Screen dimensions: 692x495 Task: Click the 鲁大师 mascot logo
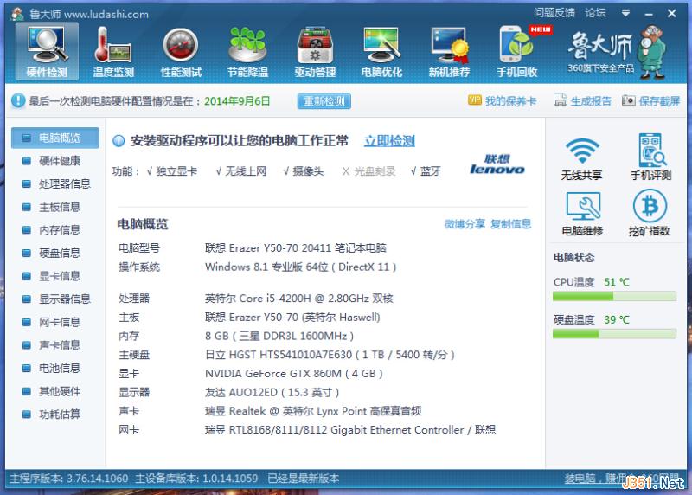coord(653,52)
